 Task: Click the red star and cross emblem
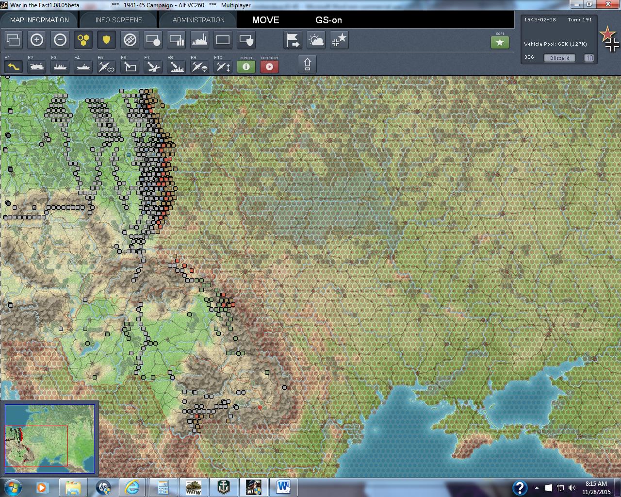(609, 39)
